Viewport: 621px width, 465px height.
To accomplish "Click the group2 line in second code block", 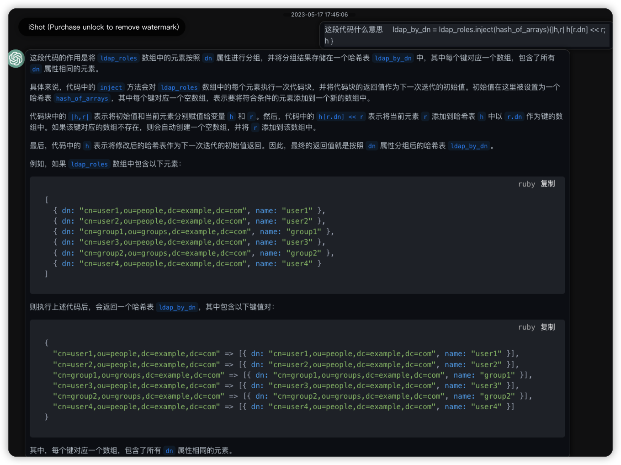I will (x=292, y=396).
